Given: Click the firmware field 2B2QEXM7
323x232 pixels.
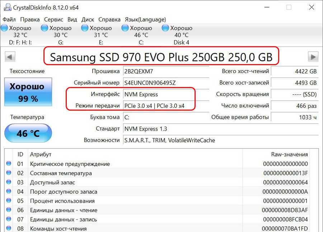Looking at the screenshot, I should point(166,71).
